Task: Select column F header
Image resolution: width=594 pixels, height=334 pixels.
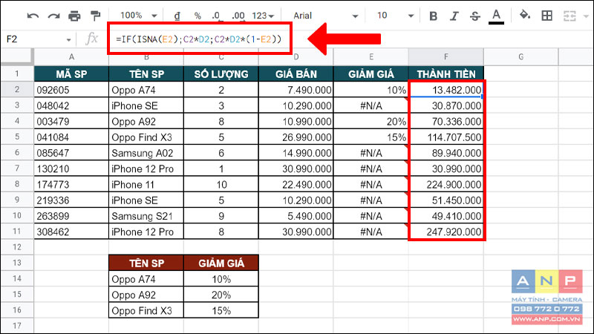Action: [446, 57]
